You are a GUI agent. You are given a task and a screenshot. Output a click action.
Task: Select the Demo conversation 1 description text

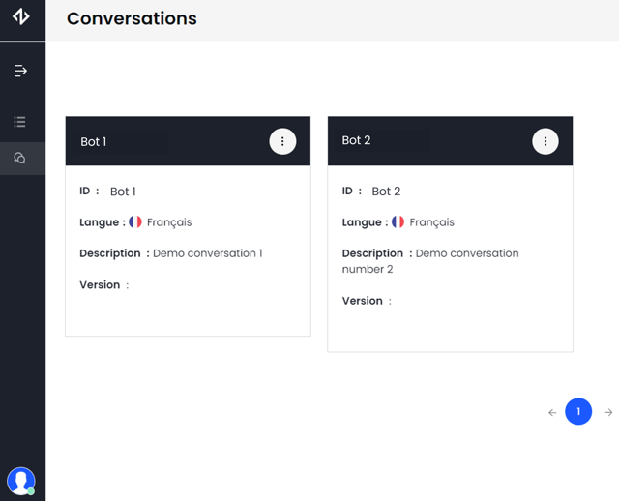[x=208, y=253]
